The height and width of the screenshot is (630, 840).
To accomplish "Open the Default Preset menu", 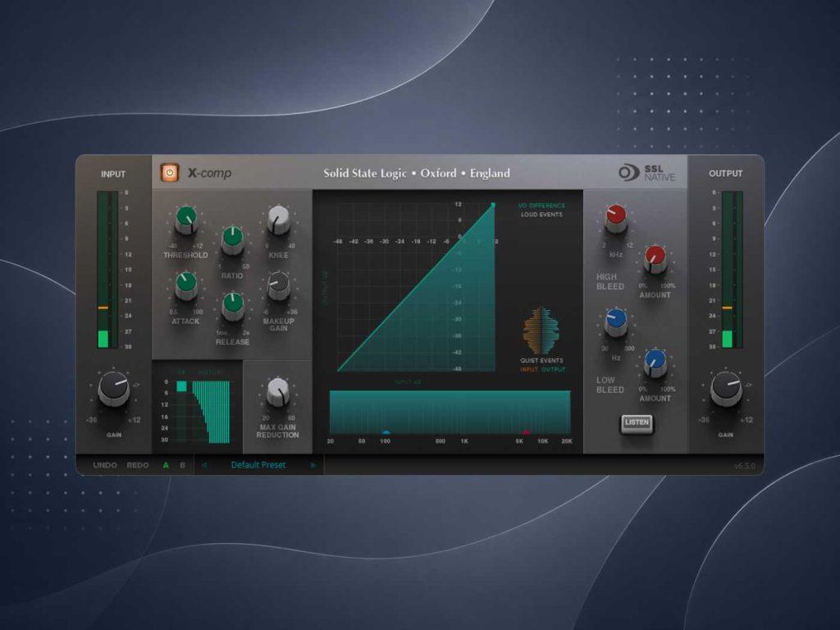I will tap(258, 465).
